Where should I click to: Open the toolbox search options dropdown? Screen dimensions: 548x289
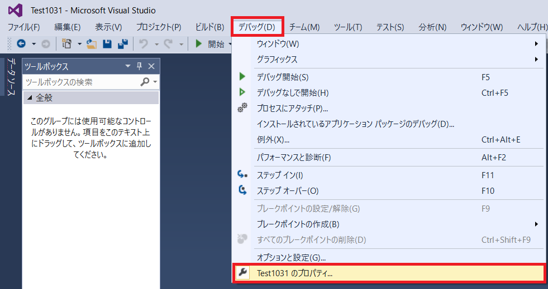[x=155, y=82]
